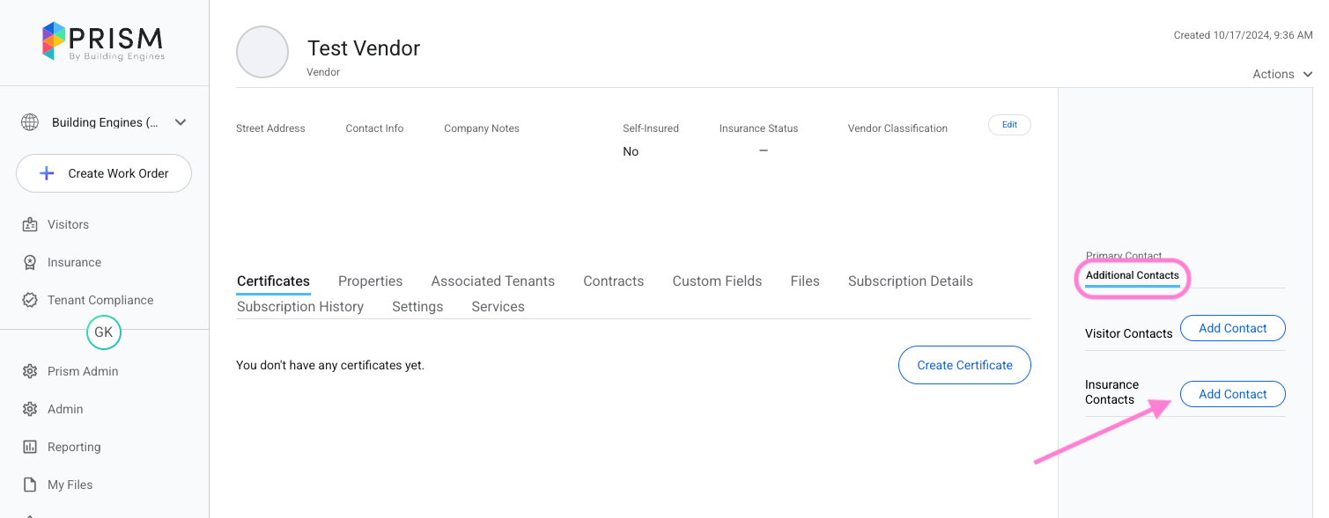Open the Actions dropdown menu
The height and width of the screenshot is (518, 1329).
tap(1281, 74)
